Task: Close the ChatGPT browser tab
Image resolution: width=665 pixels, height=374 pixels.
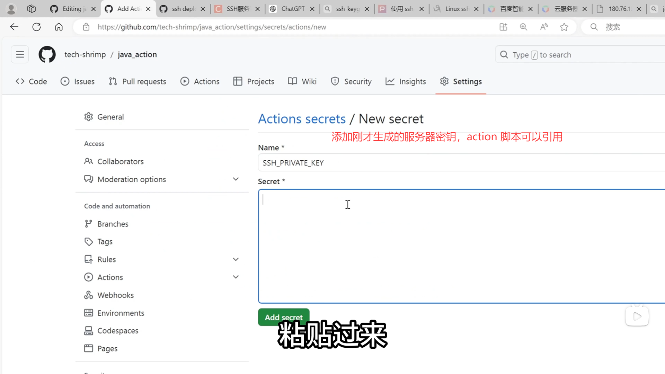Action: 312,9
